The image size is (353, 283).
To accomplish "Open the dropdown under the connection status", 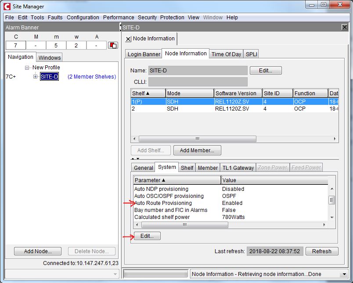I will coord(115,274).
